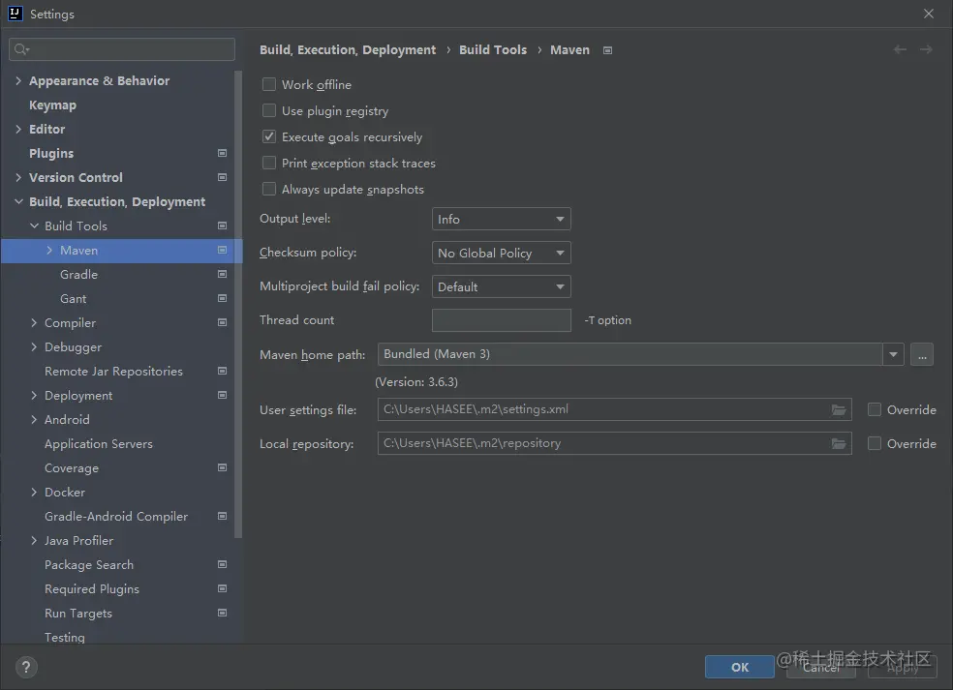This screenshot has height=690, width=953.
Task: Enable Print exception stack traces
Action: (268, 163)
